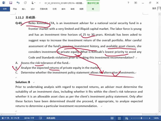Click the Word application icon
Viewport: 161px width, 121px height.
4,3
